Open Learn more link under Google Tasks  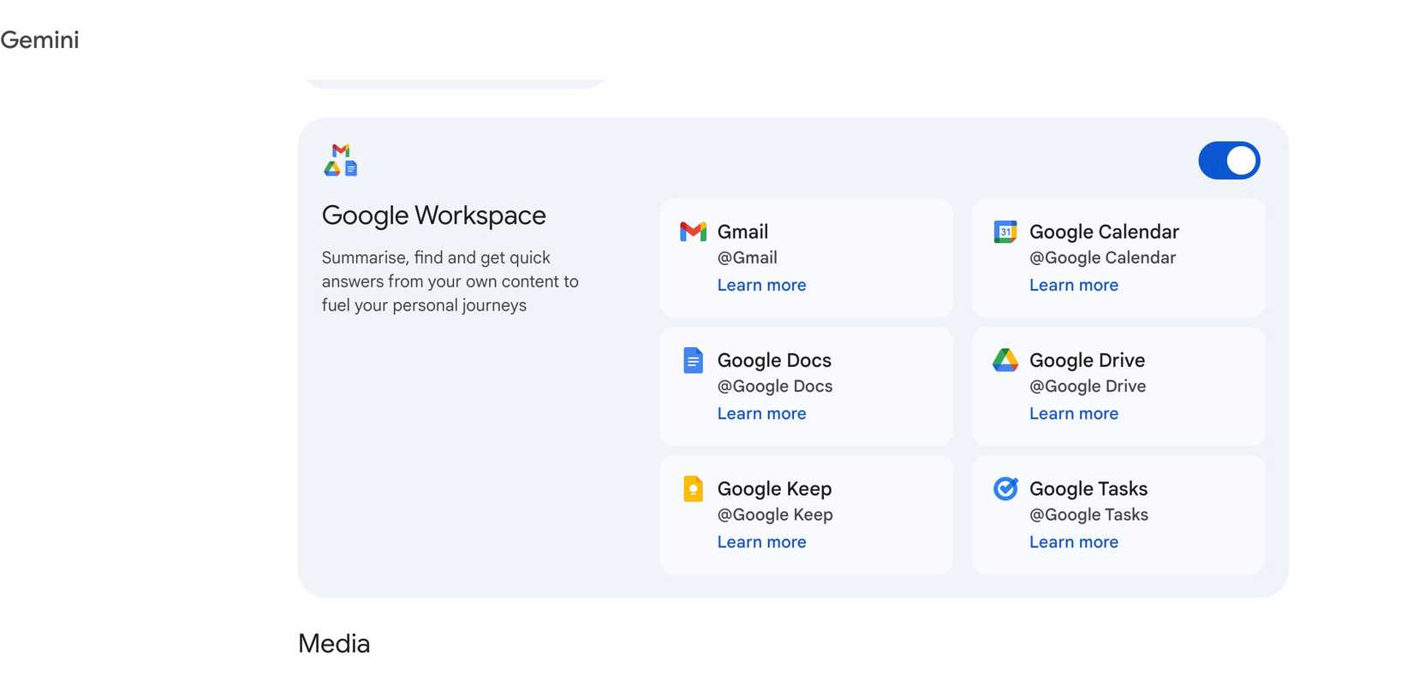[1074, 542]
